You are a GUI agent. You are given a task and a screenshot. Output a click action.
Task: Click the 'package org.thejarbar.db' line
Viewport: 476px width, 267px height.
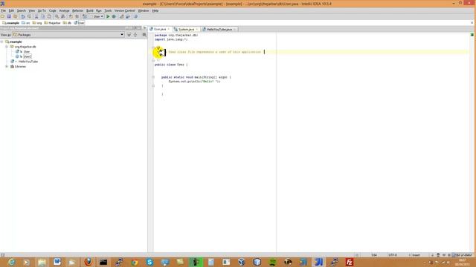click(176, 35)
